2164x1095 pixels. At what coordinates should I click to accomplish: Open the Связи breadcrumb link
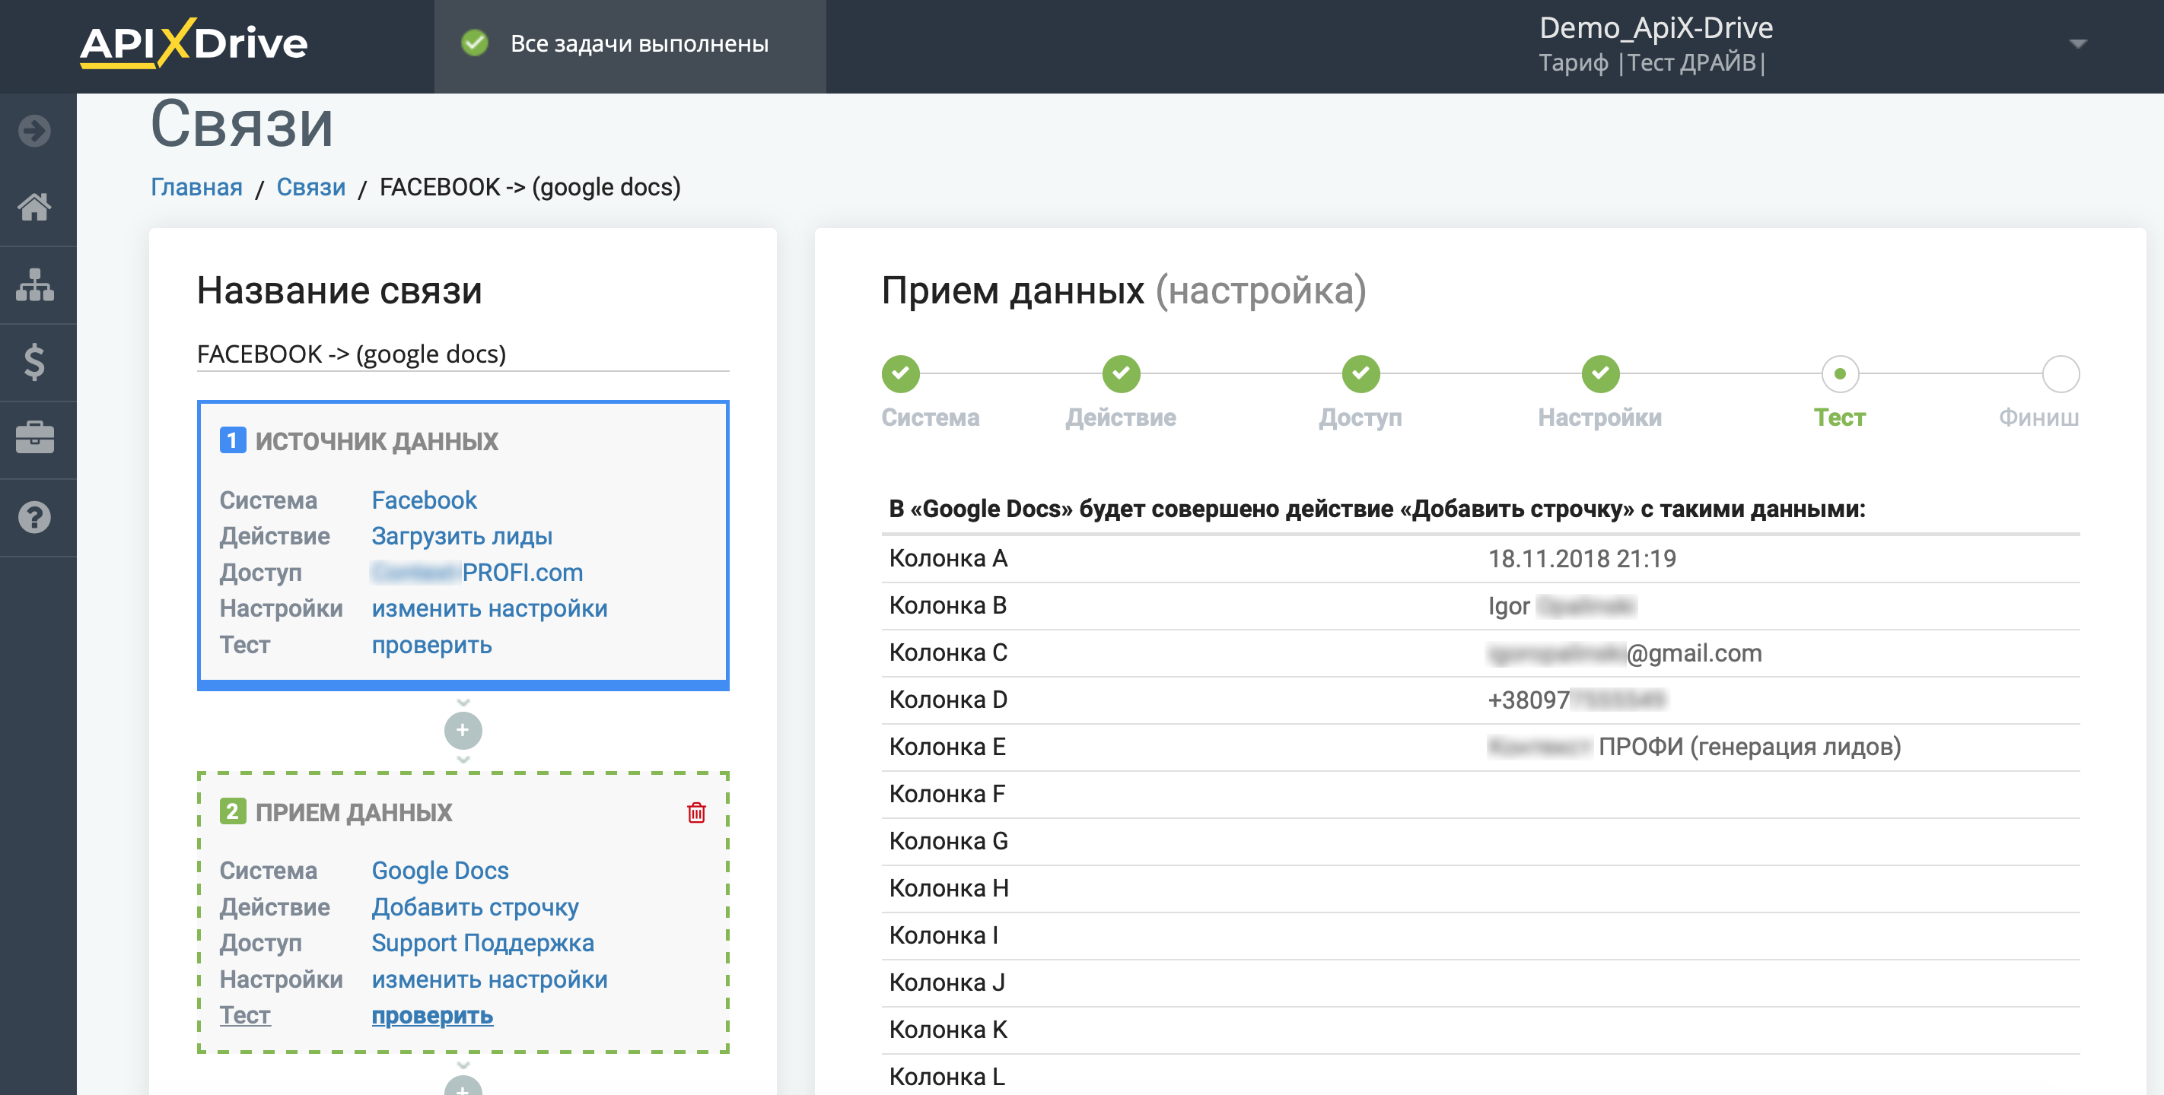pyautogui.click(x=310, y=187)
